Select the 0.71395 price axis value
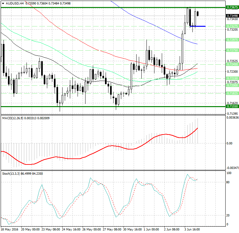Screen dimensions: 239x233 [232, 113]
